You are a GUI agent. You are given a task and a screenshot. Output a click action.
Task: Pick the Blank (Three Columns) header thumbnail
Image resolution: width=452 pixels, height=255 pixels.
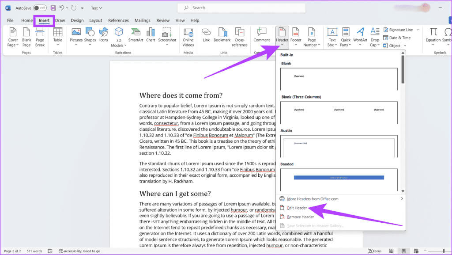point(339,112)
